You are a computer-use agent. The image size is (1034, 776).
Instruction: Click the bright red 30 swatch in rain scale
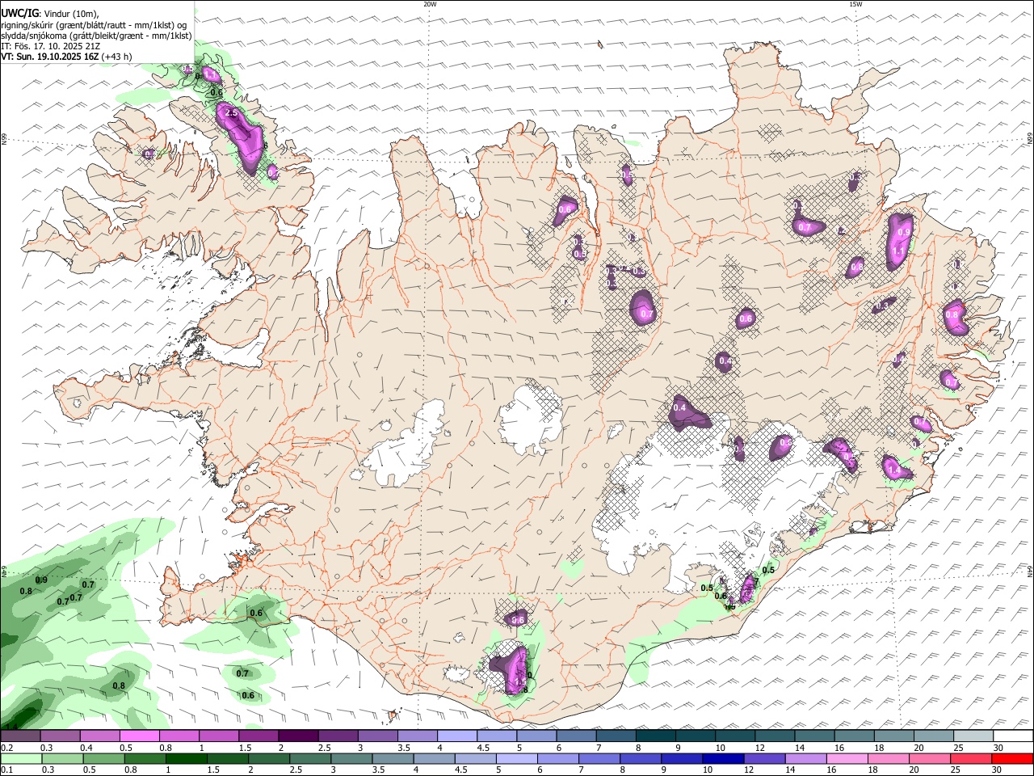tap(1012, 758)
